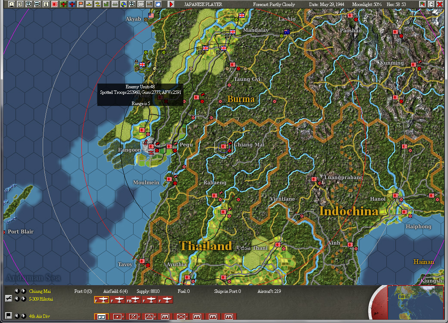Screen dimensions: 448x323
Task: Select the red plane on green icon
Action: click(63, 4)
